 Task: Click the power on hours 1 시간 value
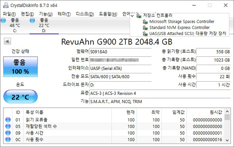213,85
